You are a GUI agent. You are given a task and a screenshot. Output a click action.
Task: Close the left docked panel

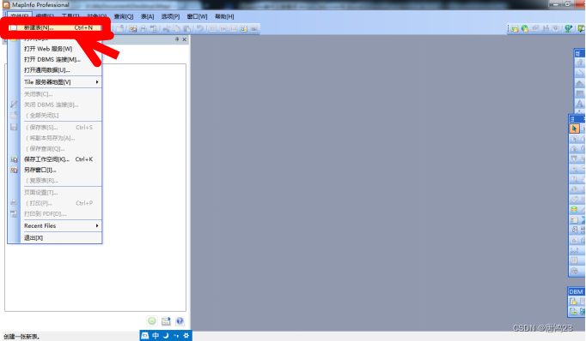[184, 39]
